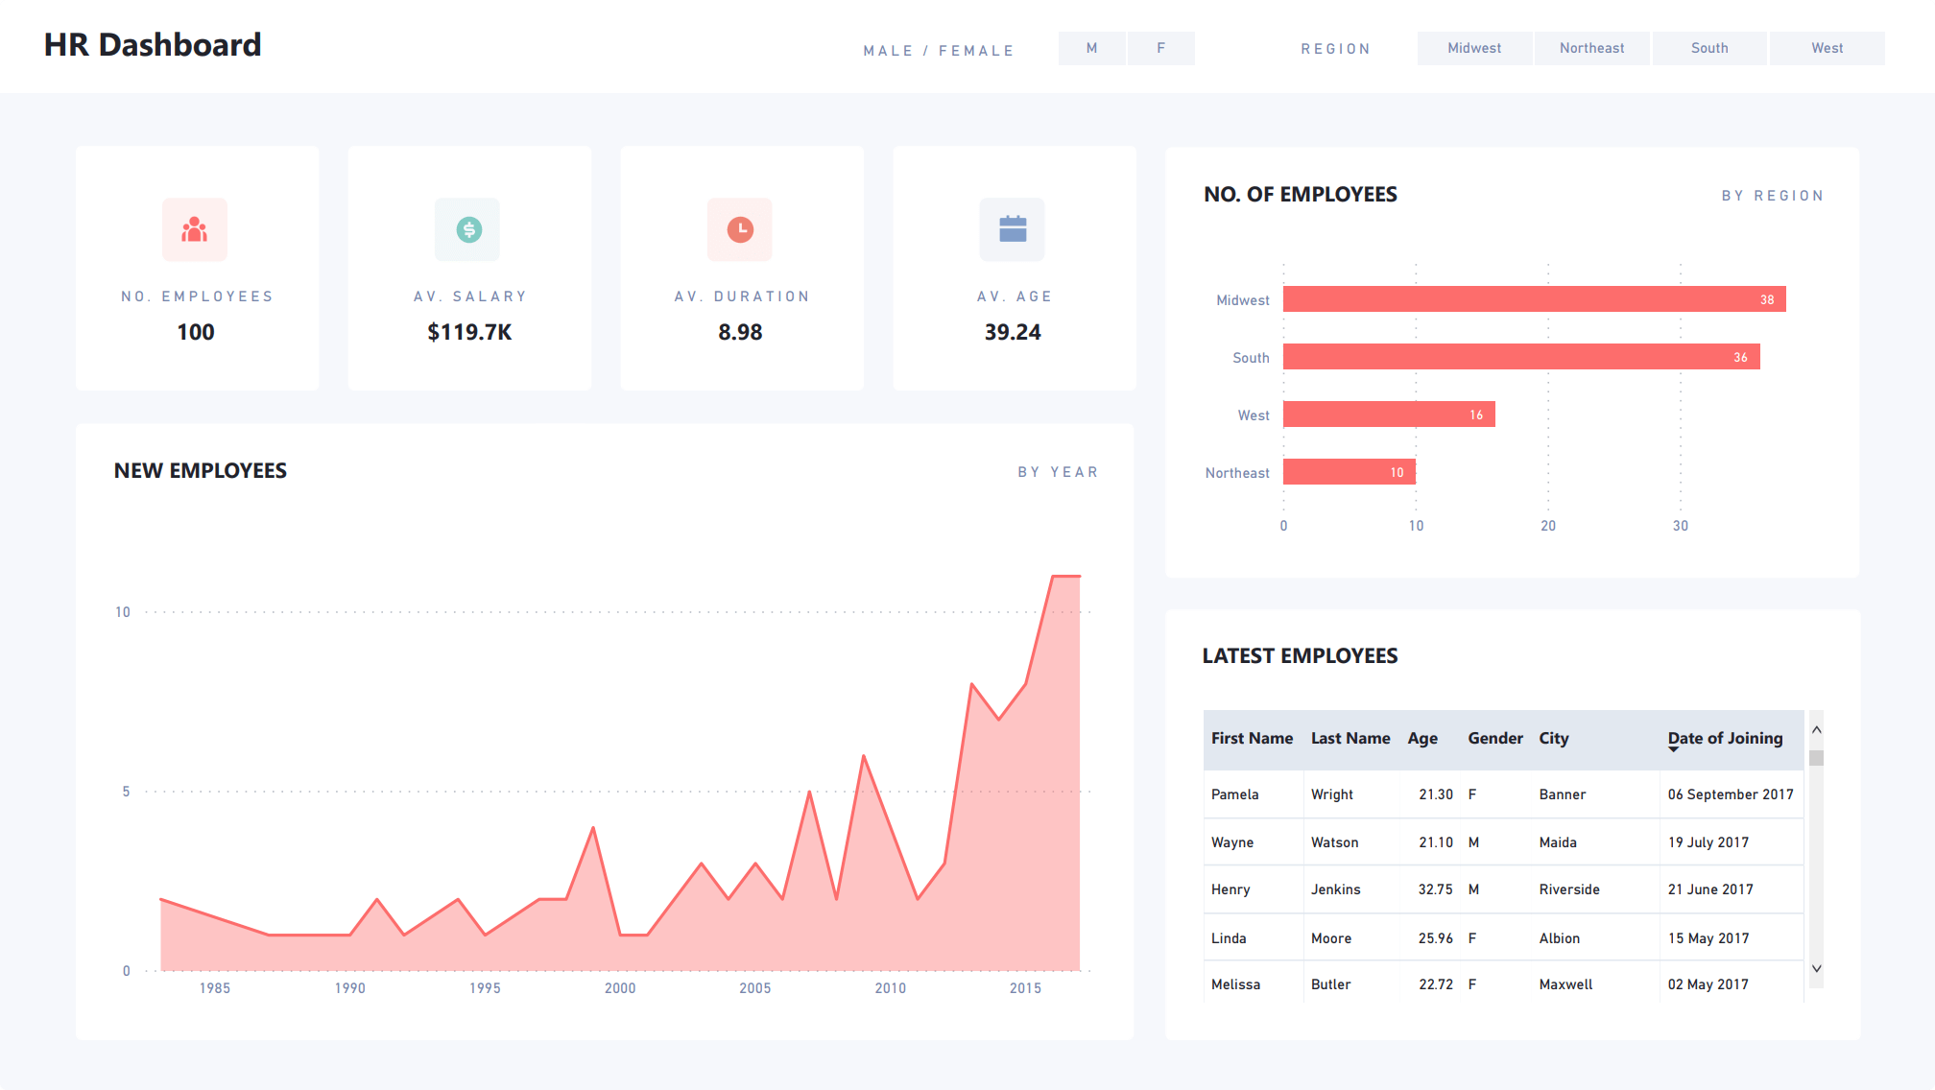The image size is (1935, 1090).
Task: Click the 2015 x-axis label
Action: pyautogui.click(x=1025, y=987)
